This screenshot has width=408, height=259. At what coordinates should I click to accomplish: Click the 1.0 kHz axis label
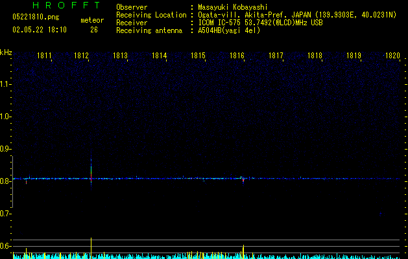coord(5,117)
